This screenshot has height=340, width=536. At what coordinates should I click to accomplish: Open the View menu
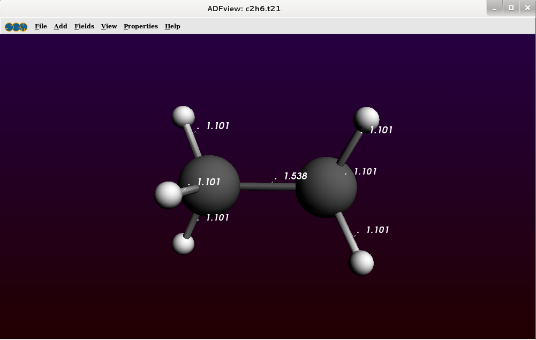tap(109, 26)
